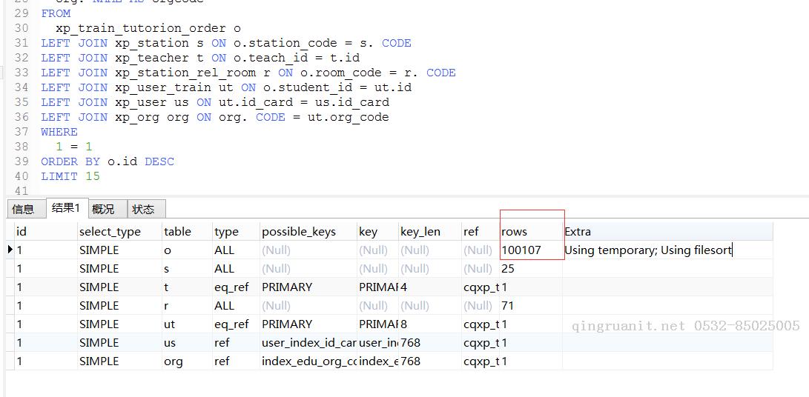The height and width of the screenshot is (397, 809).
Task: Select key_len value 4 for table t
Action: 430,287
